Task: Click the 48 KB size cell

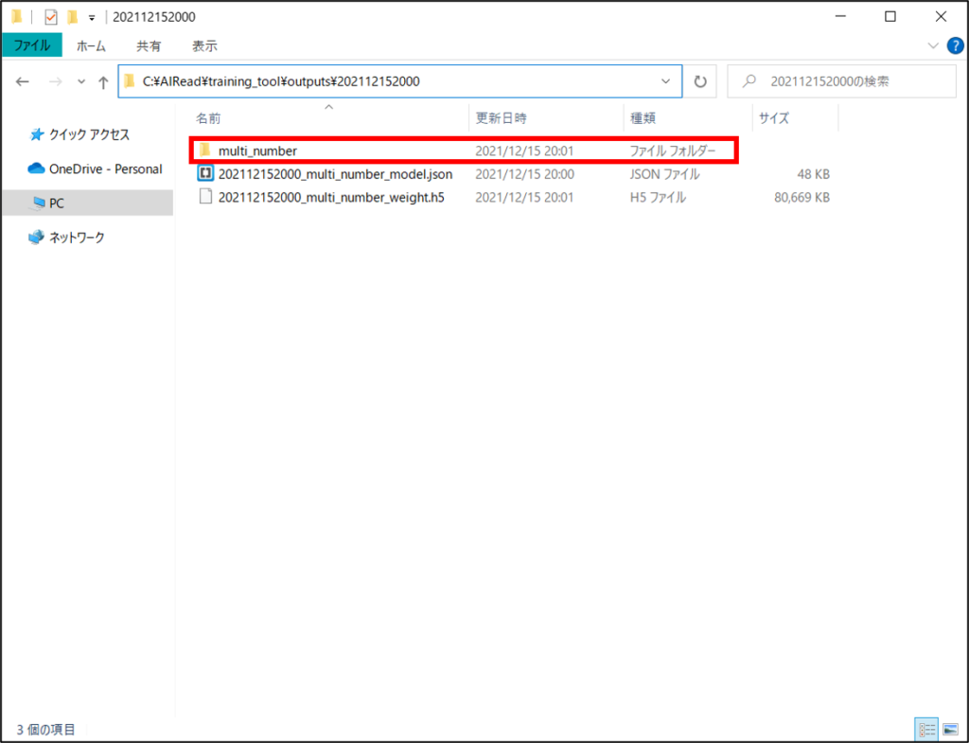Action: point(813,174)
